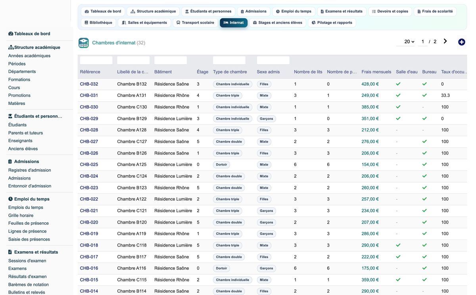Sort by Frais mensuels column header
476x295 pixels.
pyautogui.click(x=376, y=72)
